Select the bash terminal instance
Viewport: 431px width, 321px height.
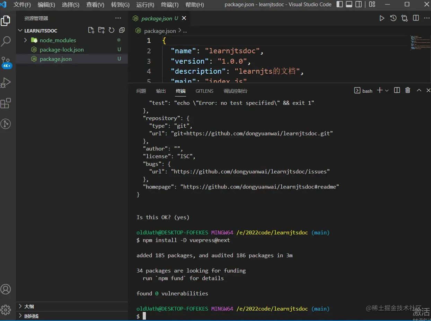point(363,91)
